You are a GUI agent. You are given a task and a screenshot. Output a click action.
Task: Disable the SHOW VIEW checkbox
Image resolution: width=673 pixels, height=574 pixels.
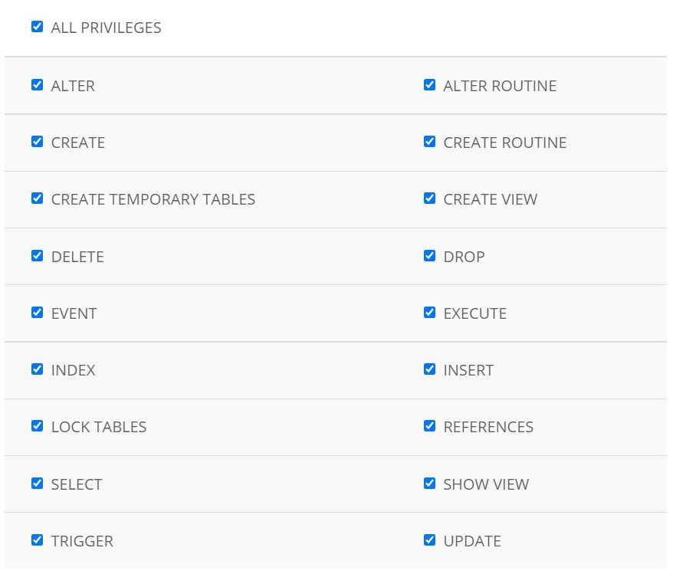pyautogui.click(x=429, y=484)
